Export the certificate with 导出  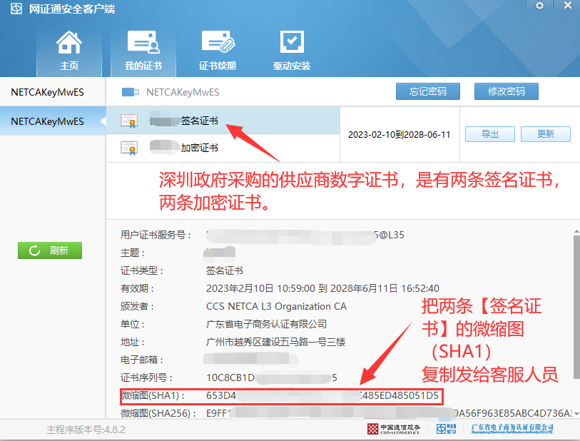coord(490,134)
